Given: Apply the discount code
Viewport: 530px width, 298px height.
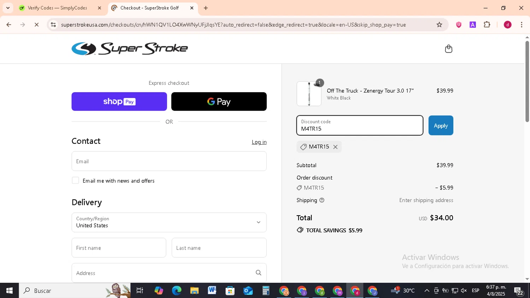Looking at the screenshot, I should coord(441,125).
